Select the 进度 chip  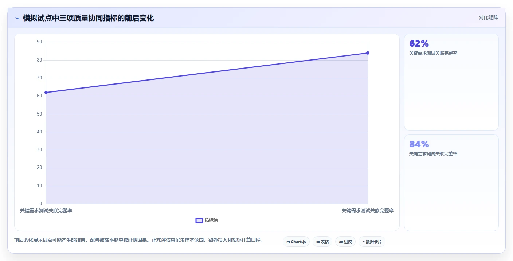tap(345, 242)
